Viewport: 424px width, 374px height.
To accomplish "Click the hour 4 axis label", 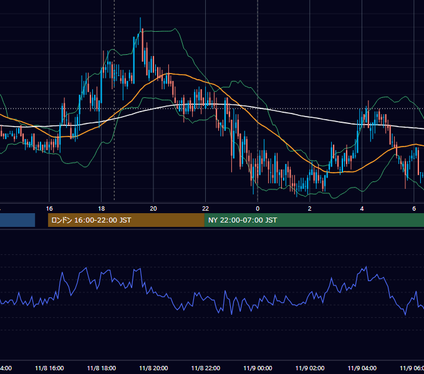I will [362, 208].
